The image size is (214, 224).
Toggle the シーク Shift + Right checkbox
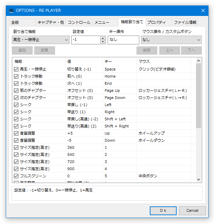[x=16, y=126]
